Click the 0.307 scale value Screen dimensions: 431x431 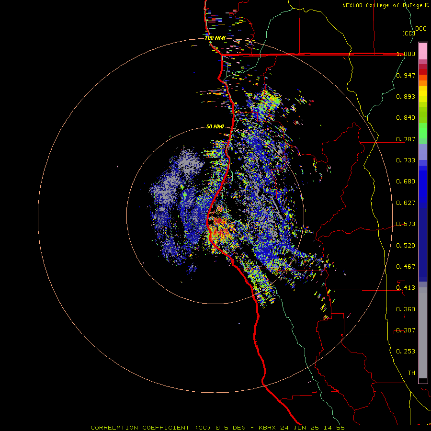[x=406, y=330]
